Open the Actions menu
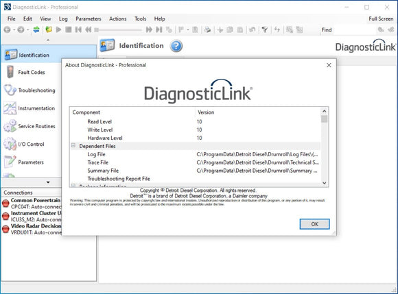 118,19
